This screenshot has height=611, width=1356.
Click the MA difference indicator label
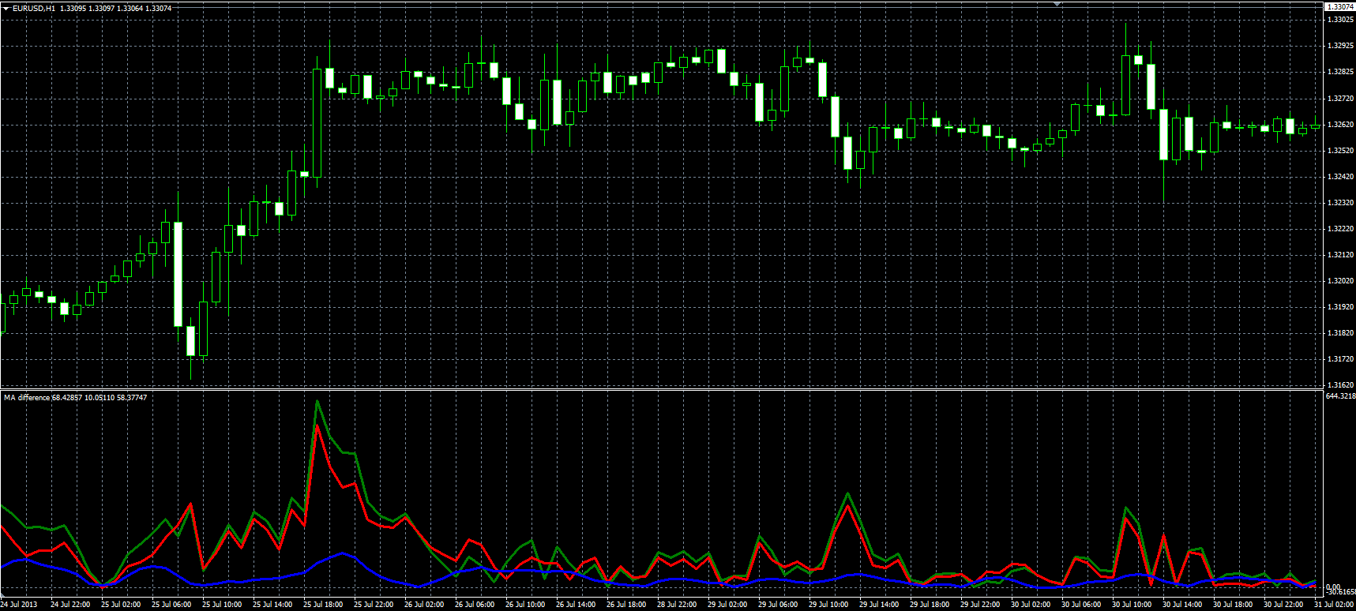26,397
